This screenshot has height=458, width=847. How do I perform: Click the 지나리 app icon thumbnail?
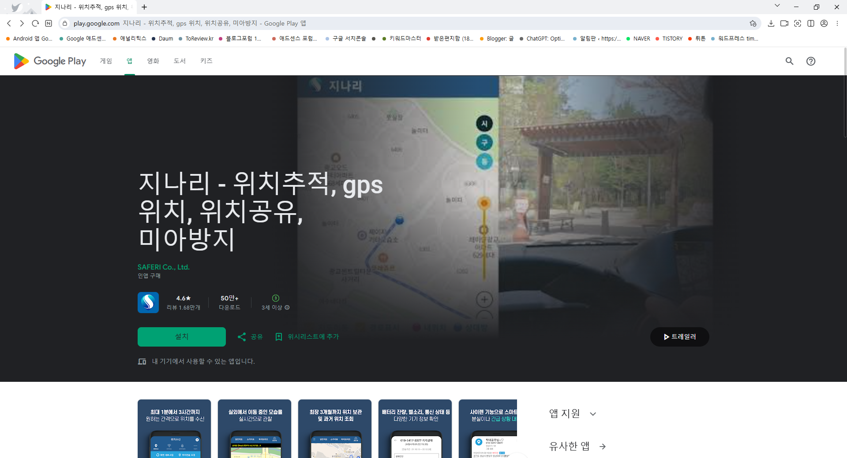pyautogui.click(x=148, y=303)
